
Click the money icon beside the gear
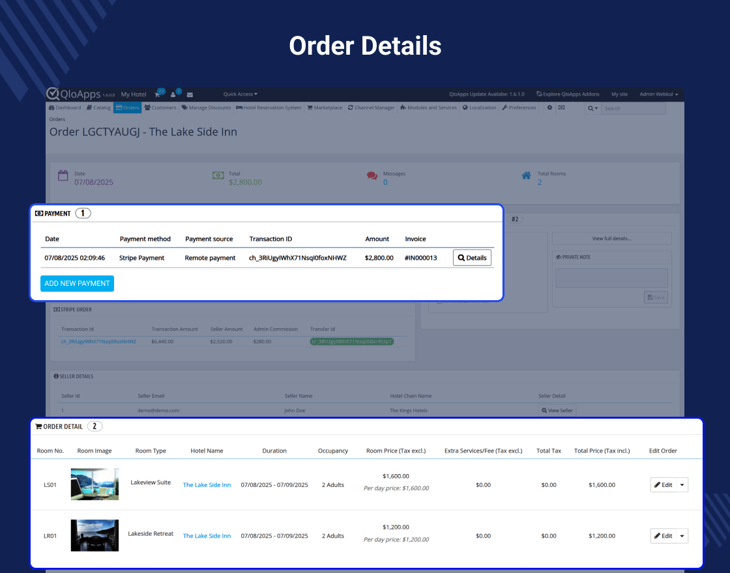click(x=561, y=107)
